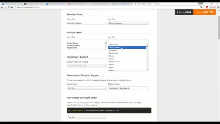Switch to the tab left of Chosen

point(122,4)
